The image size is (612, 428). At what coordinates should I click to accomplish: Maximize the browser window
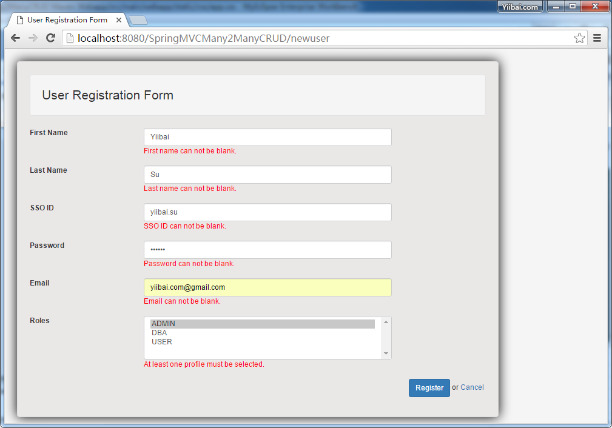click(x=572, y=6)
